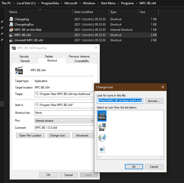Click the Uninstall MPC-BE x64 shortcut icon
The height and width of the screenshot is (183, 184).
(11, 40)
